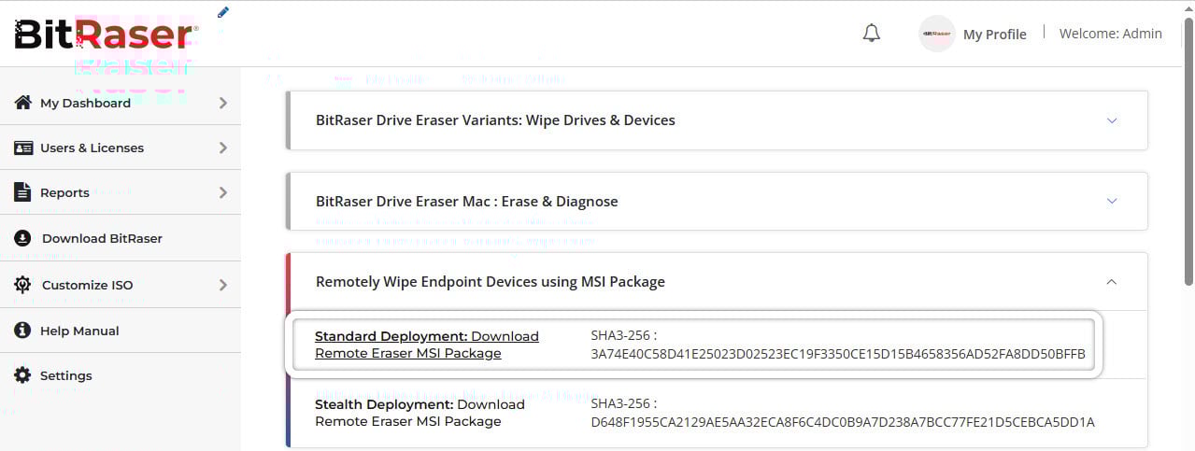Viewport: 1195px width, 451px height.
Task: Click the Settings gear icon
Action: click(x=22, y=375)
